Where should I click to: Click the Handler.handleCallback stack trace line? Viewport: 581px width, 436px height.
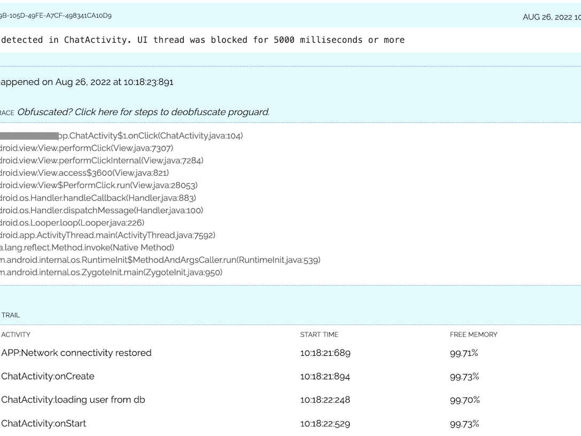click(98, 198)
